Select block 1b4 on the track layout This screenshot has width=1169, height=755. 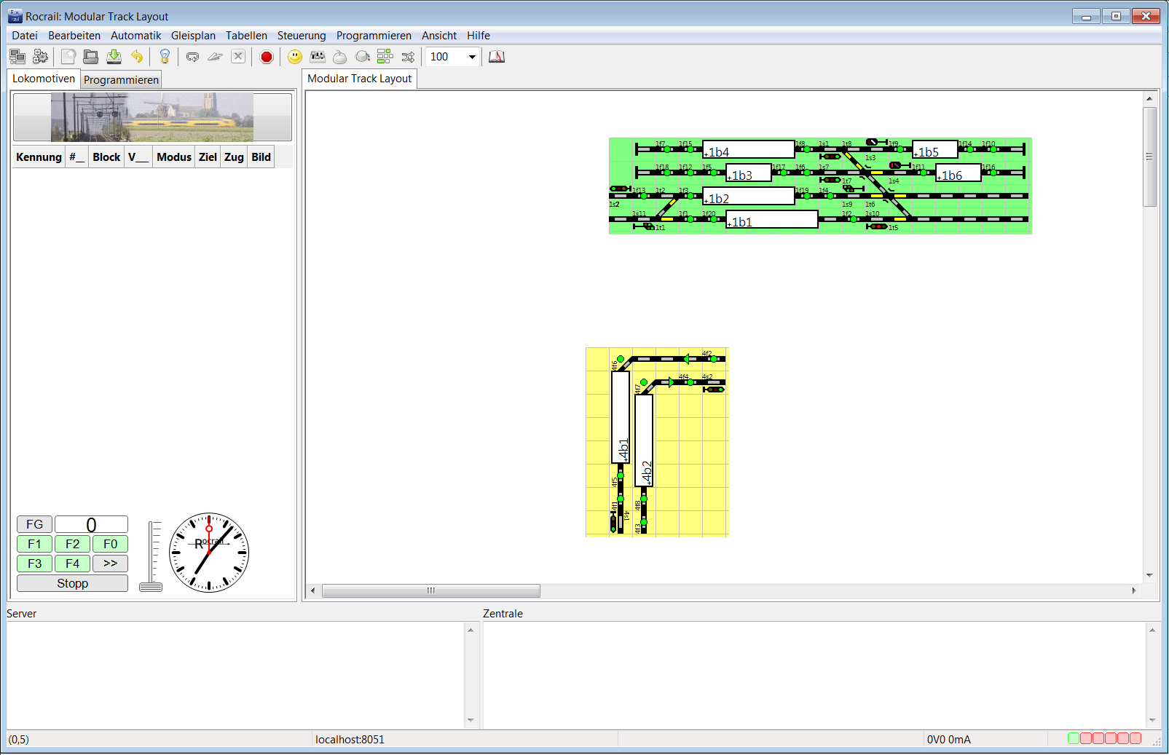coord(748,150)
